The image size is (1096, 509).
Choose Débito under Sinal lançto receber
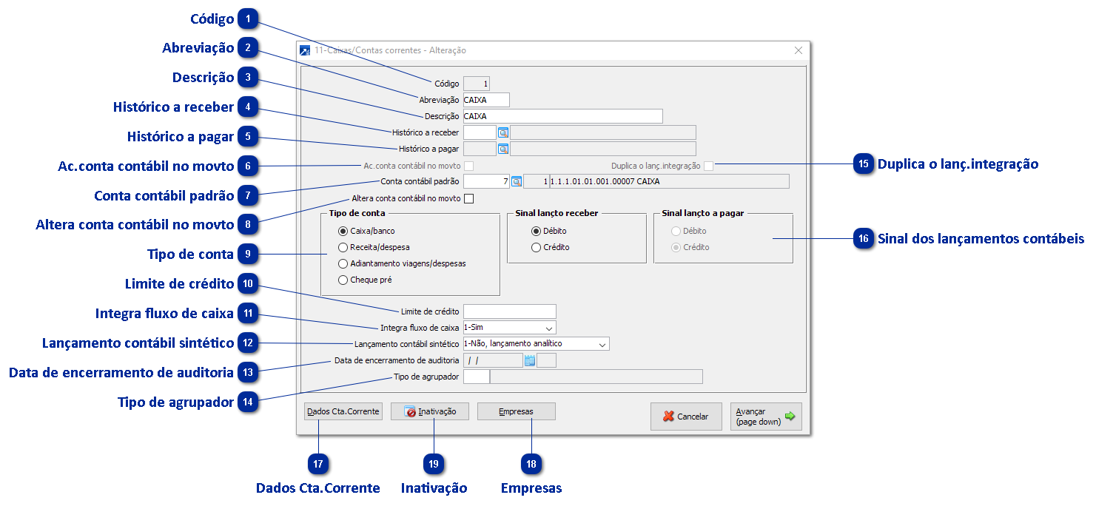tap(537, 231)
